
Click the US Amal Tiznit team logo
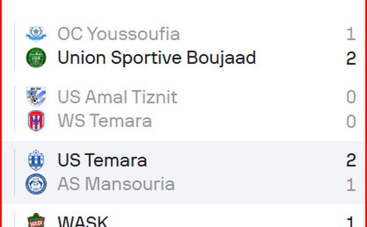(36, 96)
